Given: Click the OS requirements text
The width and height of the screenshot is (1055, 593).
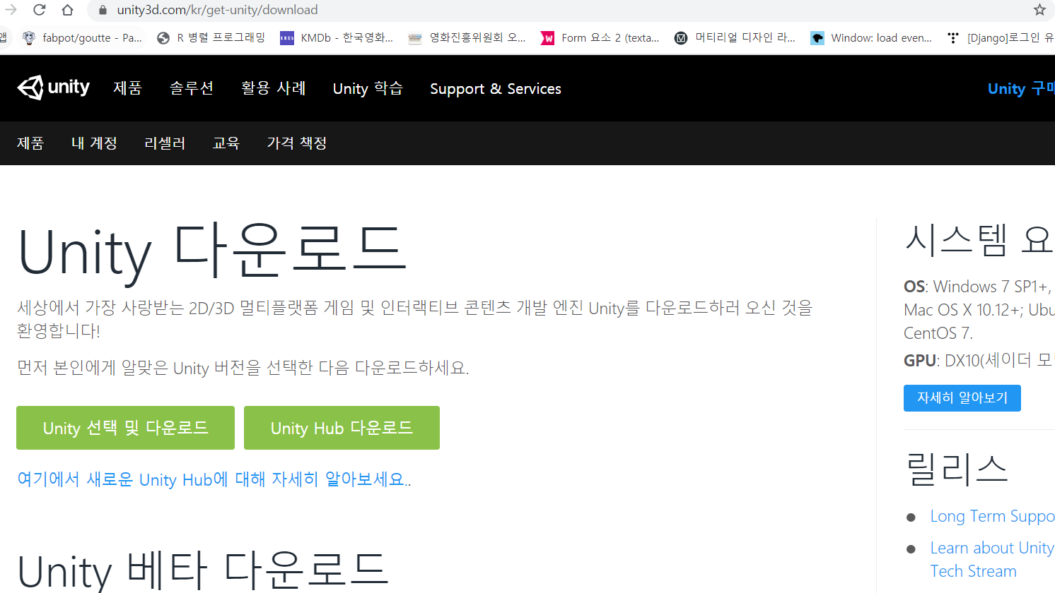Looking at the screenshot, I should click(979, 310).
